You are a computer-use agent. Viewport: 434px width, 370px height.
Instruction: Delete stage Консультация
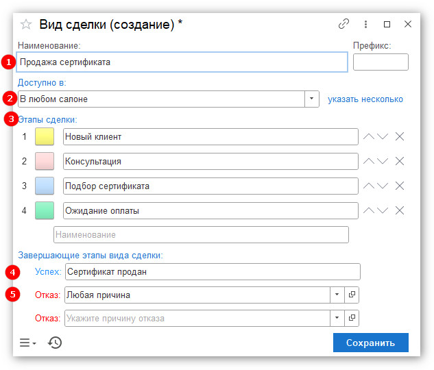[400, 161]
